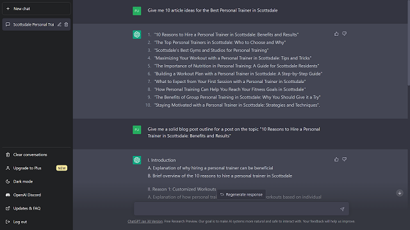Click the trash icon beside Clear conversations
The image size is (410, 230).
8,155
